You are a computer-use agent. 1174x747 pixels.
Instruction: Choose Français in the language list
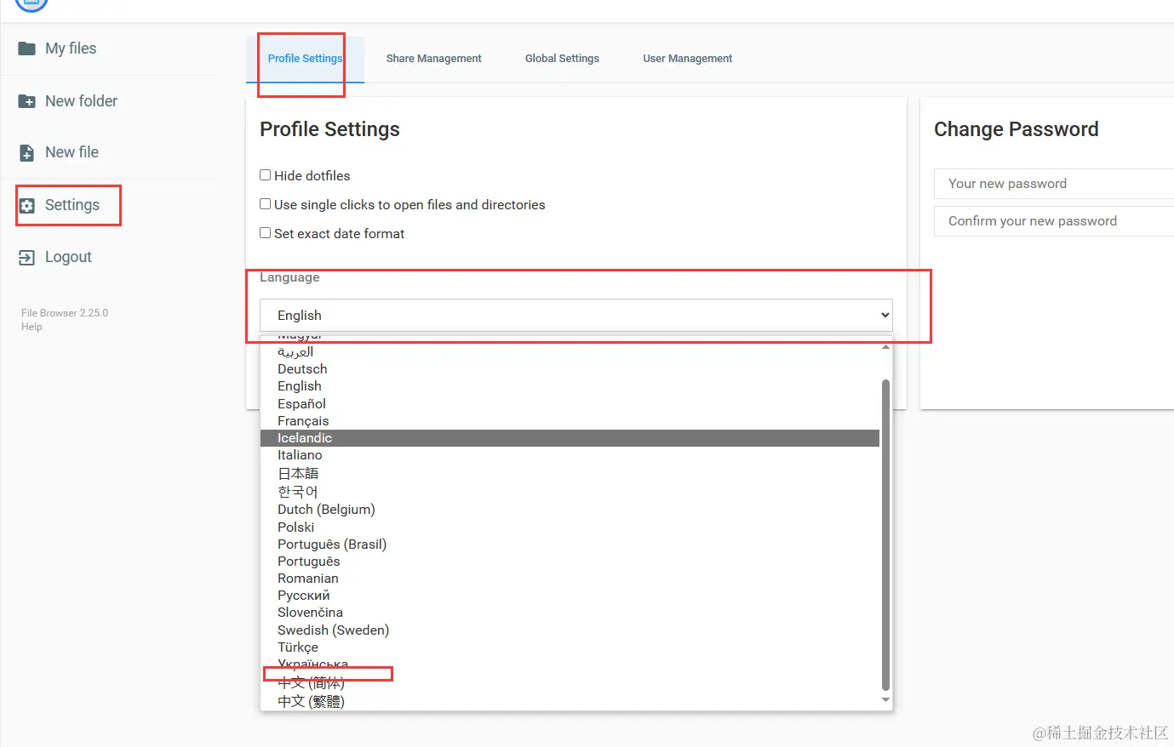click(570, 421)
